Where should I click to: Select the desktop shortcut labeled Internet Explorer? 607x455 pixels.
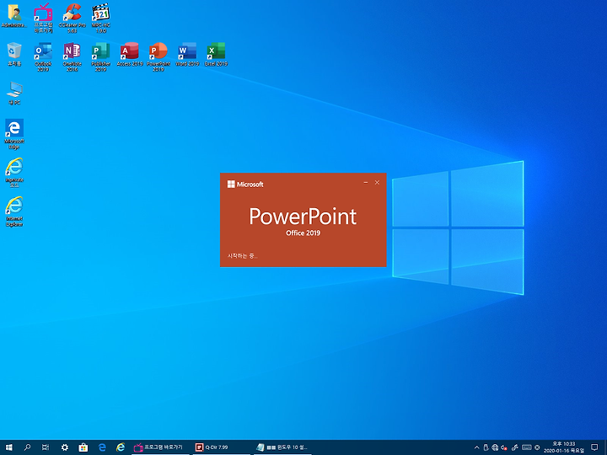pyautogui.click(x=14, y=211)
